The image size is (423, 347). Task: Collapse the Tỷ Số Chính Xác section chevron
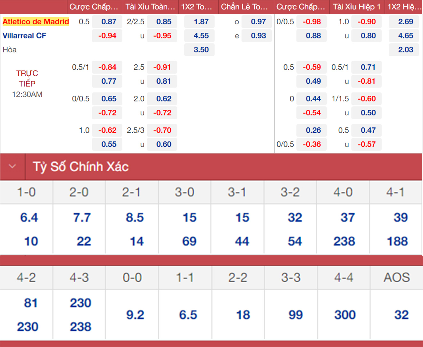pos(12,166)
